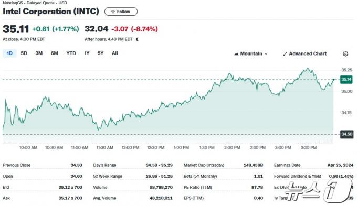
Task: Click the Open value 34.60
Action: [x=76, y=176]
